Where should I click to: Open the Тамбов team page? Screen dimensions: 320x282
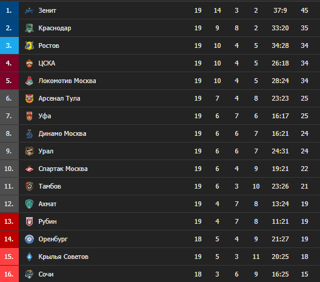tap(50, 186)
